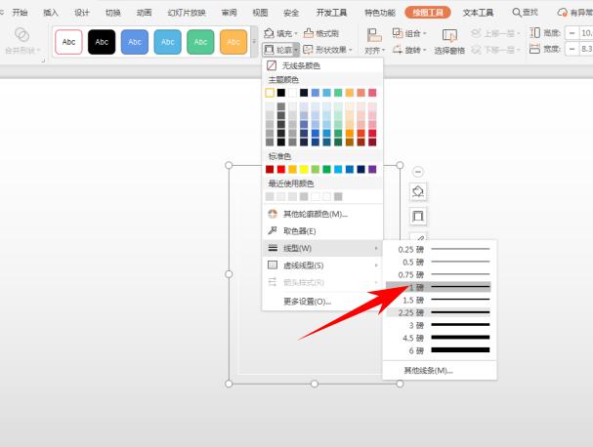Click the 格式刷 format painter
This screenshot has height=447, width=593.
click(x=321, y=33)
